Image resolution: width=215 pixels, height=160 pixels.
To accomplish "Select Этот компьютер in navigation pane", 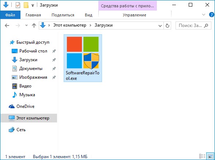I will click(29, 118).
